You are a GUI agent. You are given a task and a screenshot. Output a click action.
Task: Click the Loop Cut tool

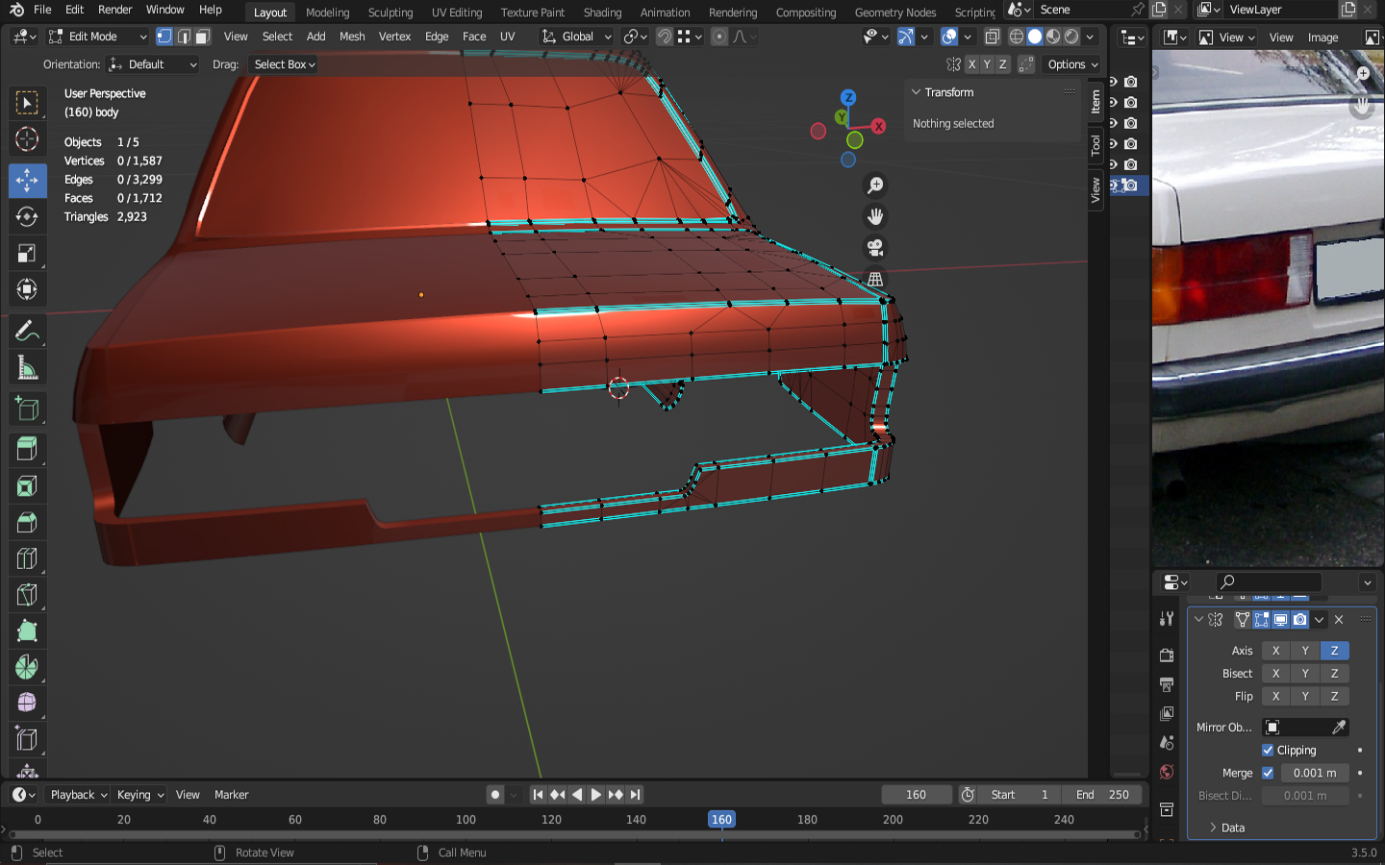[x=27, y=558]
